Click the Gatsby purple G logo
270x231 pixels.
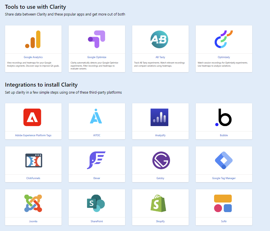click(161, 160)
